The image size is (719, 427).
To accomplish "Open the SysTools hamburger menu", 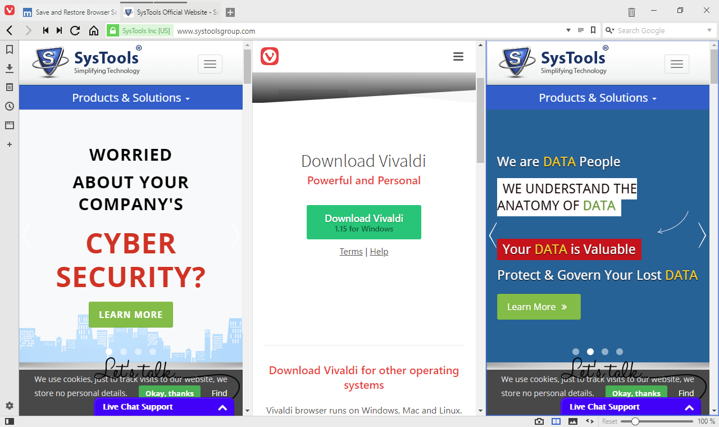I will coord(210,63).
